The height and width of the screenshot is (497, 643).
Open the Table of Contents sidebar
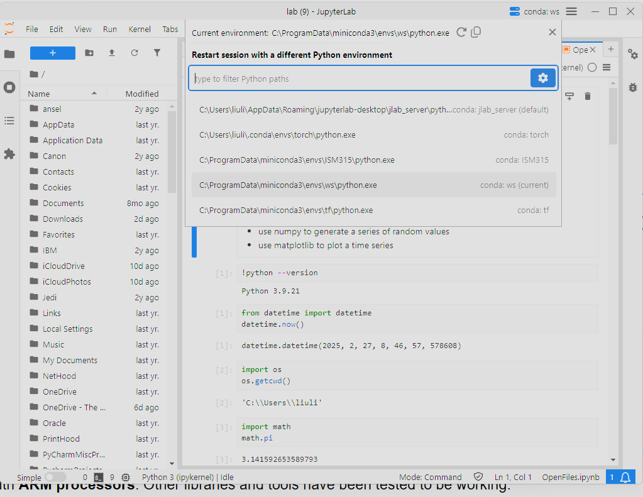coord(9,121)
